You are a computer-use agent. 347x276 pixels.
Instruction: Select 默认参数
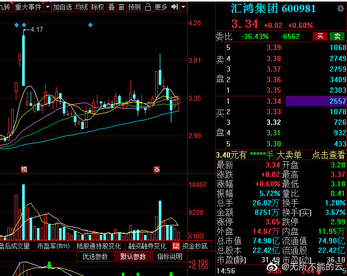[133, 257]
